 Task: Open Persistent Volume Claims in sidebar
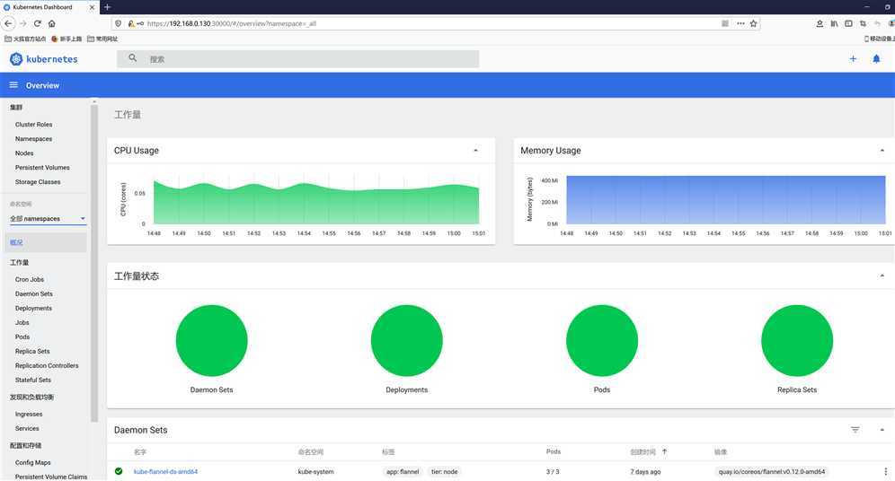pos(51,477)
